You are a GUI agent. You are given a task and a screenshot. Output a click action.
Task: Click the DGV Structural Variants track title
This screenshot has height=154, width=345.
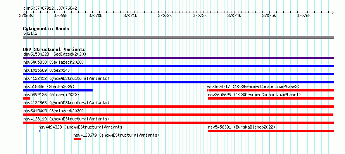click(x=54, y=49)
